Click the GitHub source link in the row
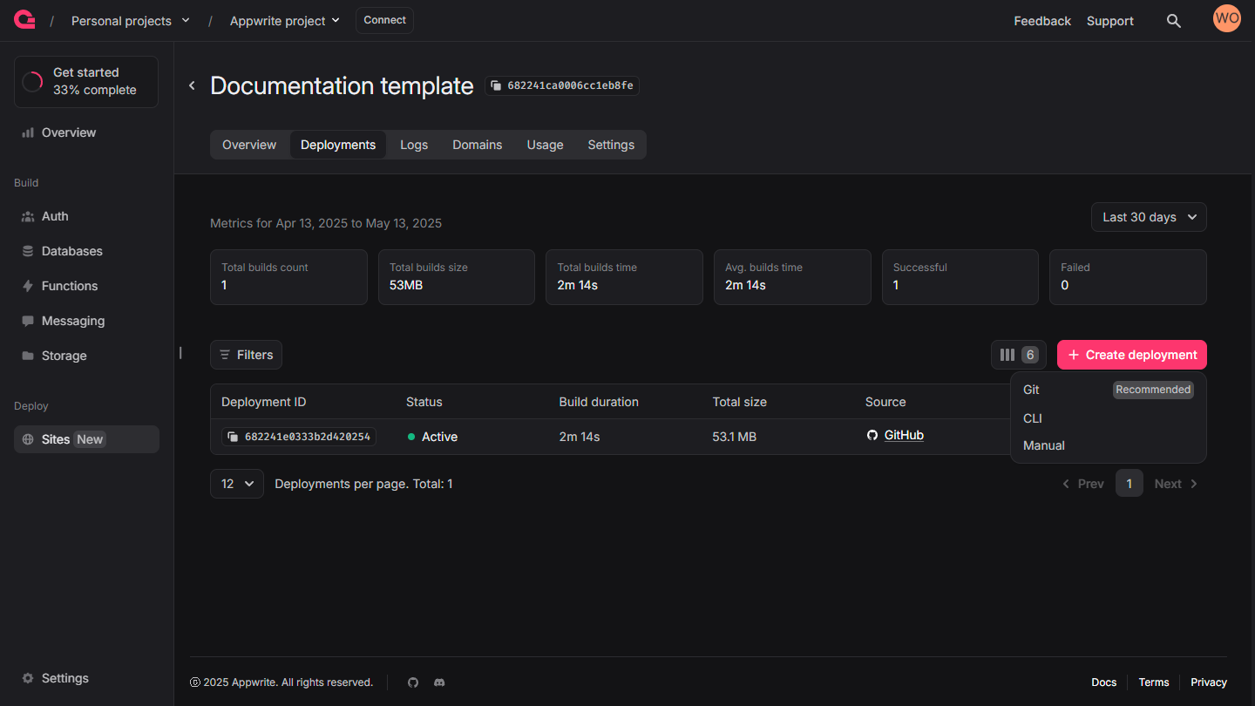This screenshot has width=1255, height=706. click(904, 435)
